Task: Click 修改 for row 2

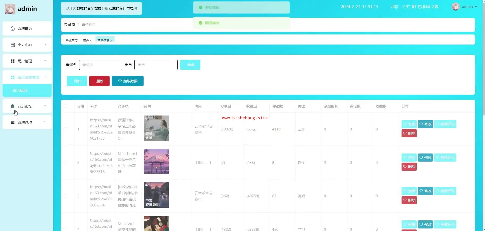Action: pyautogui.click(x=425, y=158)
